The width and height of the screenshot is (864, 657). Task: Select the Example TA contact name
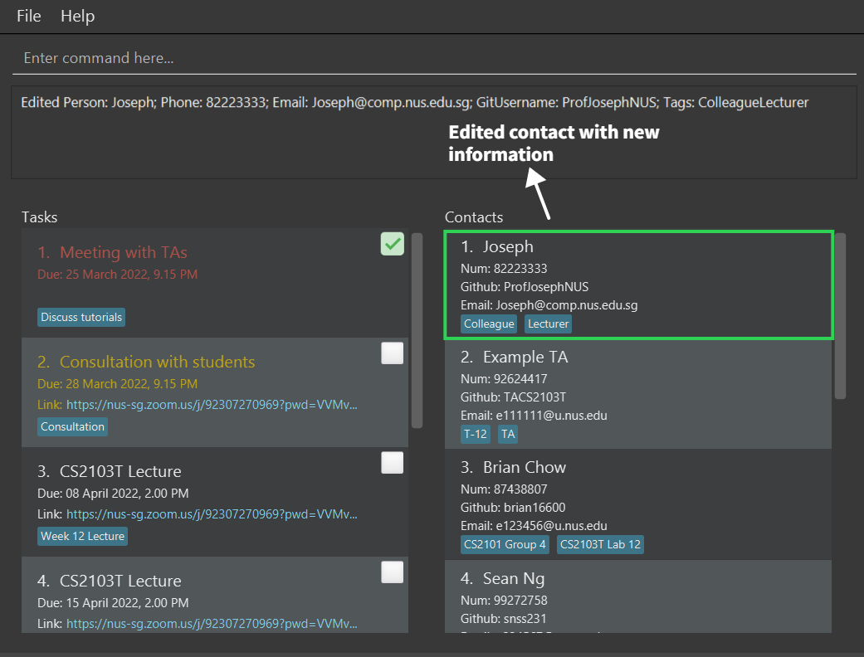[525, 357]
